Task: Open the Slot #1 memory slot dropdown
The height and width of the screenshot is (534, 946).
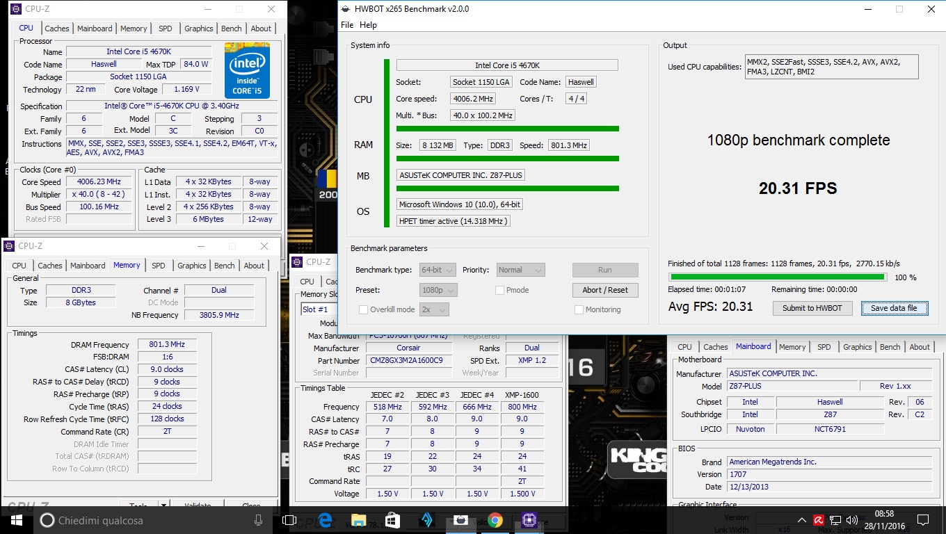Action: click(319, 309)
